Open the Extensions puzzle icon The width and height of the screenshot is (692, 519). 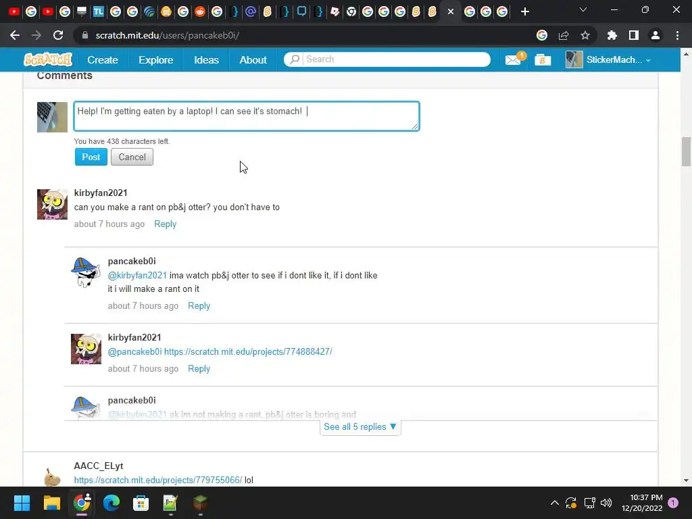coord(612,35)
